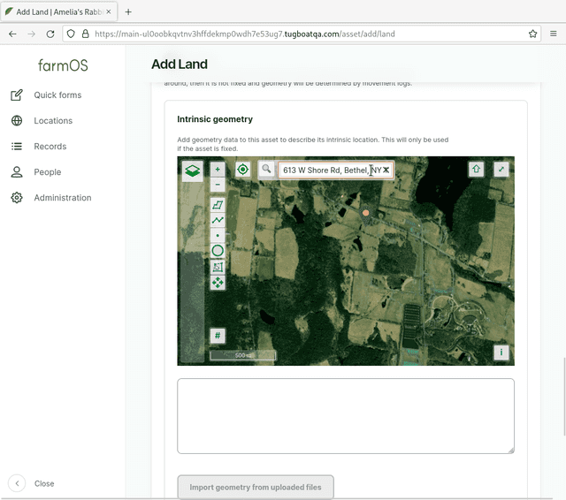Expand the map attribution info

point(501,352)
